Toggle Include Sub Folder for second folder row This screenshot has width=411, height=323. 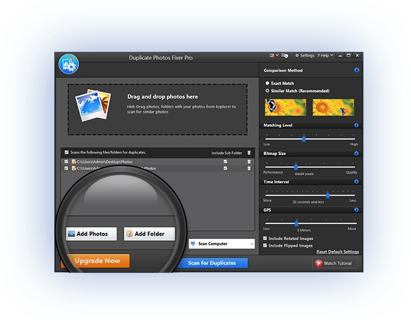[226, 168]
